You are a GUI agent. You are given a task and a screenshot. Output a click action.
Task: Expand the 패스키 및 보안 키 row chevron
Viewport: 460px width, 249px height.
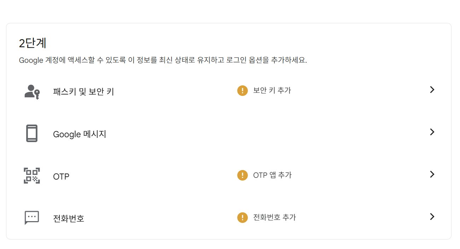(x=432, y=90)
